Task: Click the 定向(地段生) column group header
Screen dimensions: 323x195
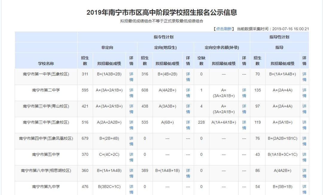Action: [x=165, y=48]
